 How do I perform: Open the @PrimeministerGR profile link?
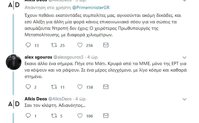pos(91,8)
